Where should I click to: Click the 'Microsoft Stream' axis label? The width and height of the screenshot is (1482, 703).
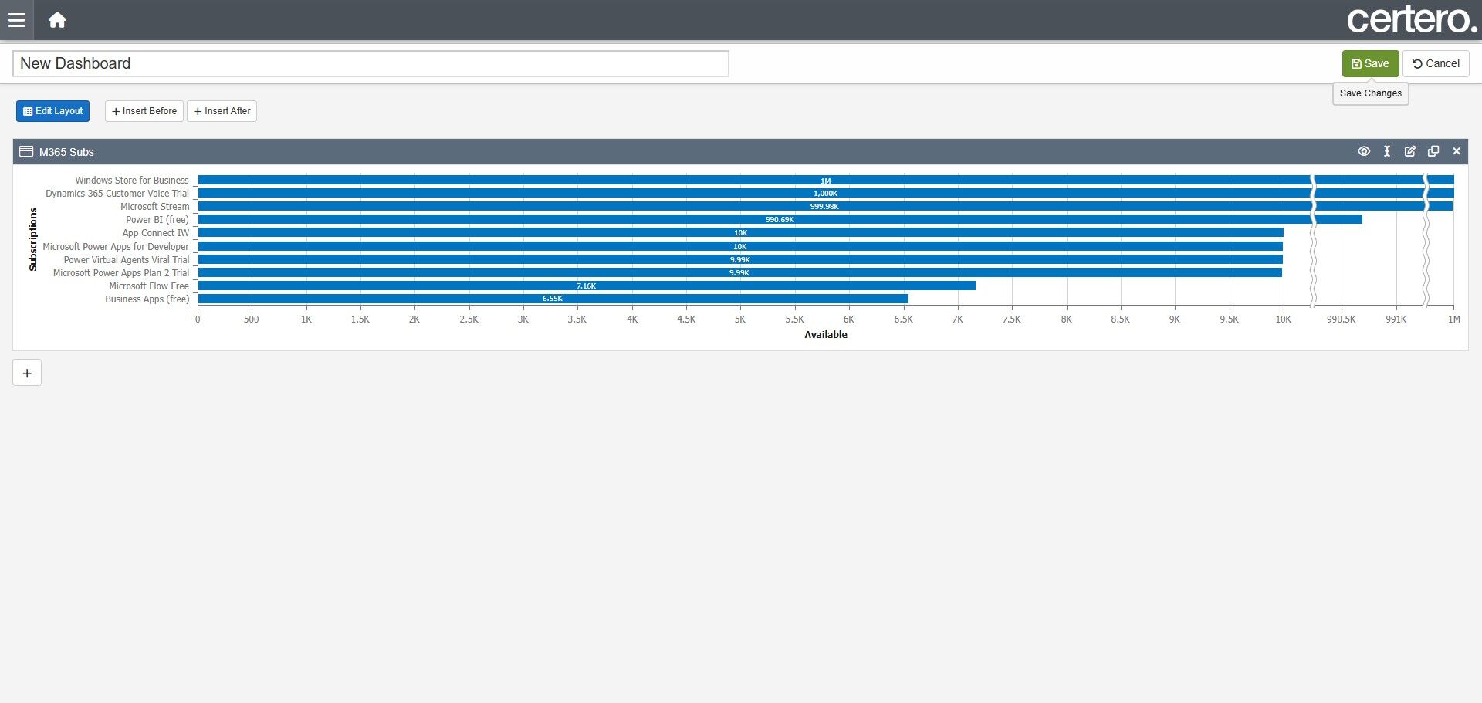[154, 207]
